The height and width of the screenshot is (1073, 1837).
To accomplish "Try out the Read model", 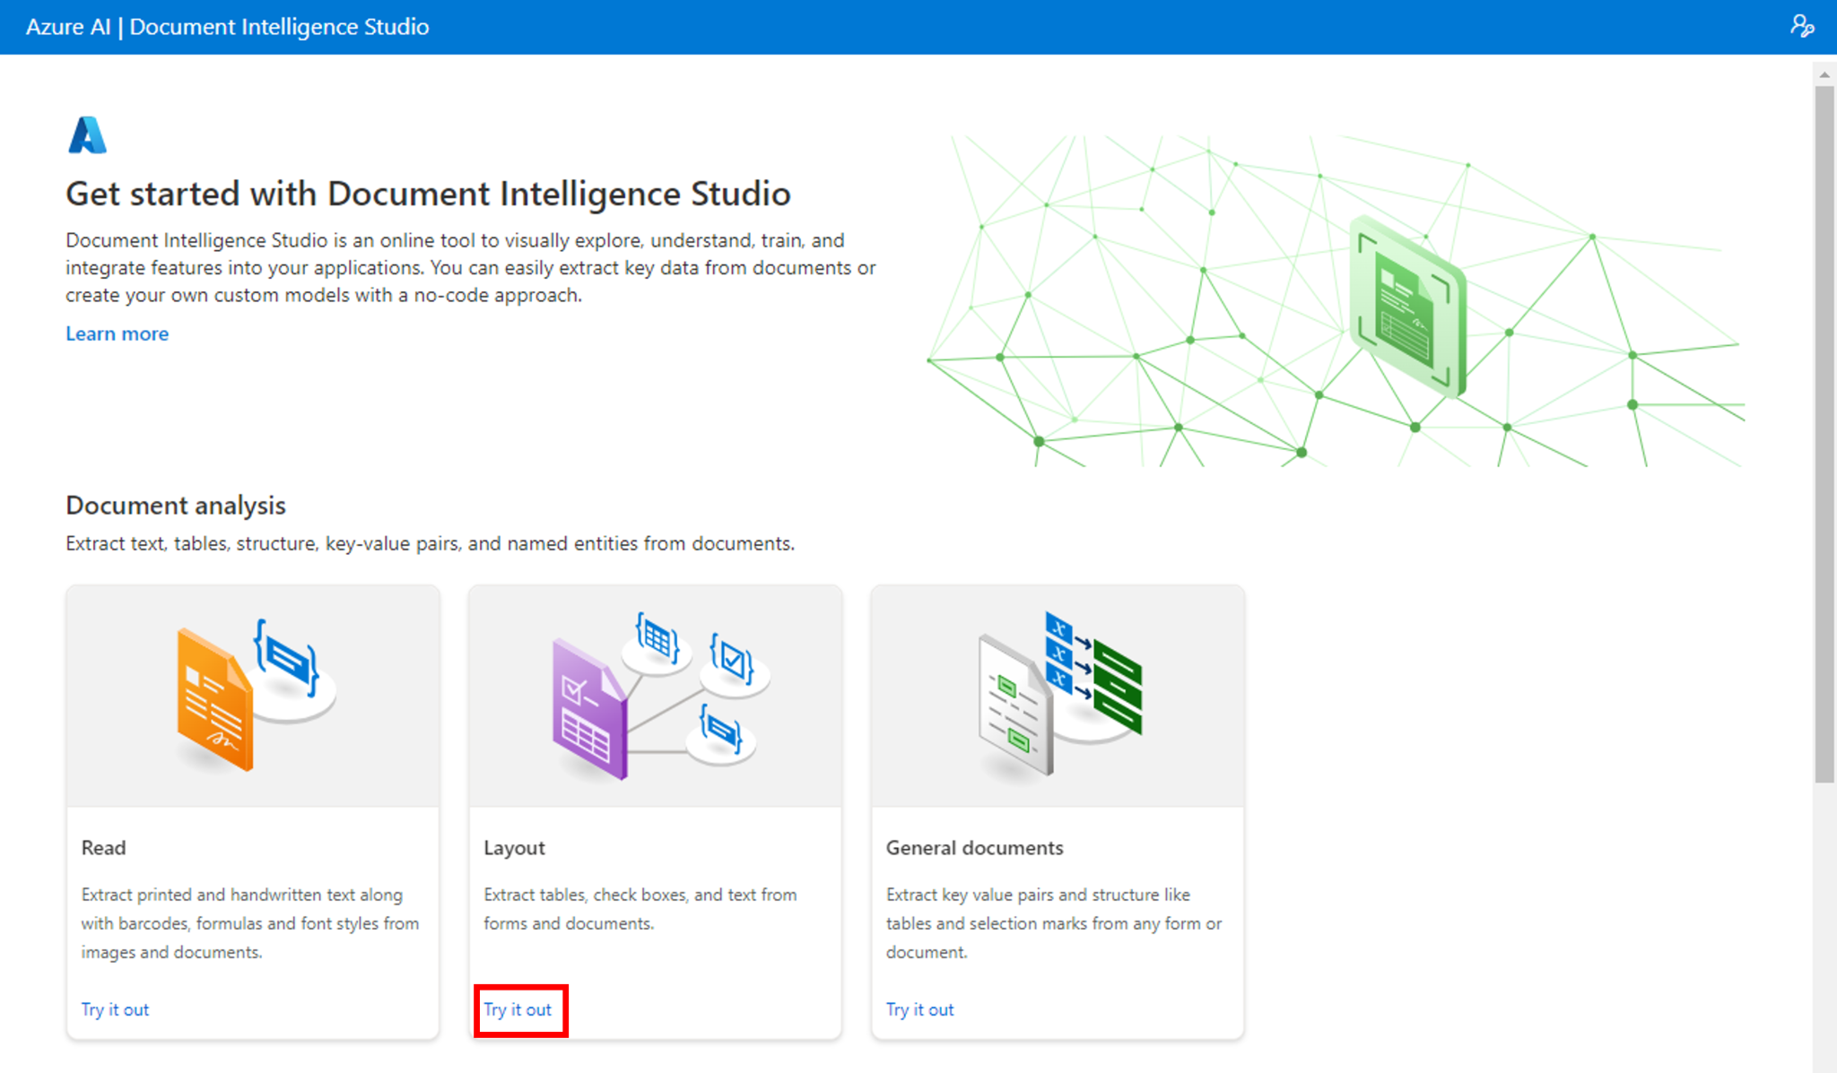I will pos(114,1009).
